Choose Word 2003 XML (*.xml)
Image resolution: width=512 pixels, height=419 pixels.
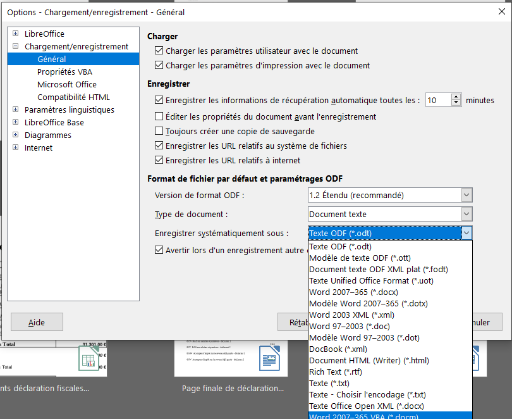[390, 315]
